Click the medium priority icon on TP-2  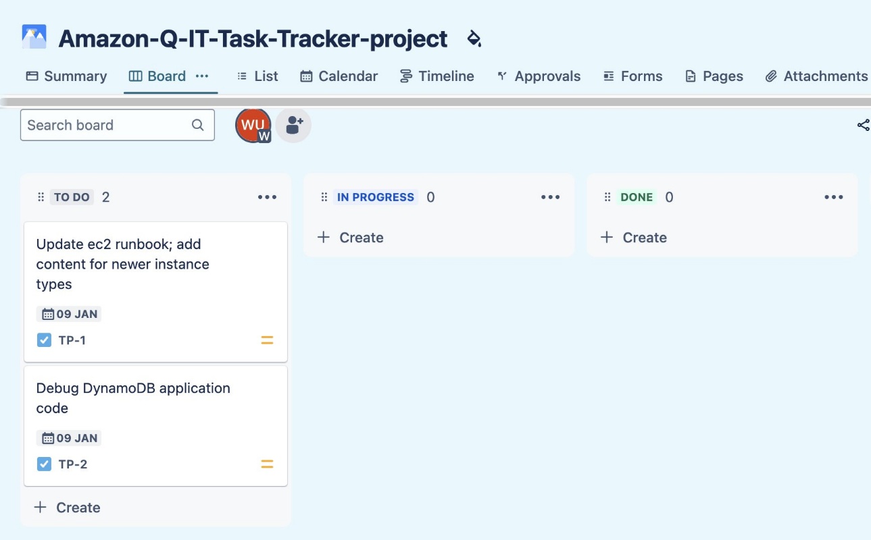coord(267,464)
